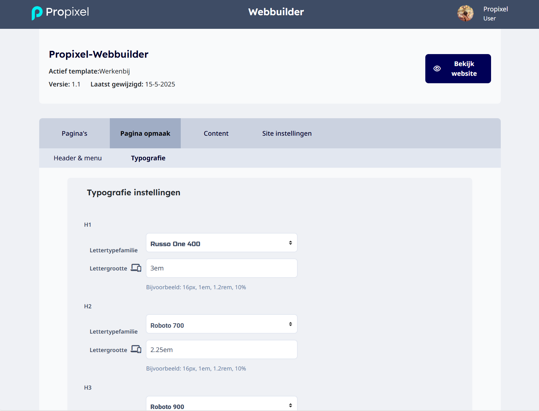Switch to the Pagina's tab
Screen dimensions: 539x411
point(75,133)
